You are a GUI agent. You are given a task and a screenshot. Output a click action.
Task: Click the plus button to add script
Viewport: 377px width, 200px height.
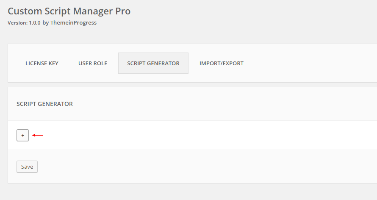[x=22, y=135]
